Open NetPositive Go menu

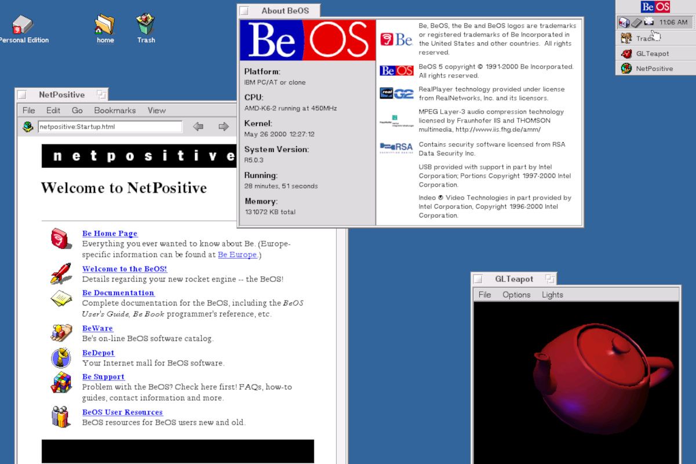tap(77, 110)
